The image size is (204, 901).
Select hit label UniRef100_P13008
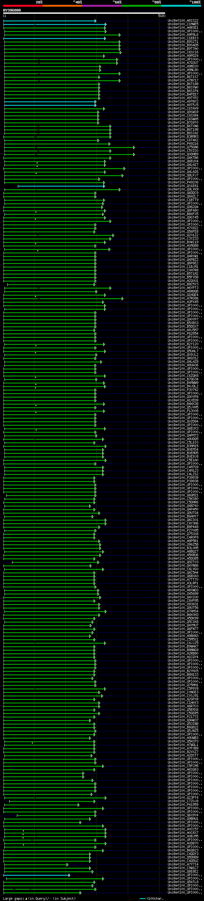point(183,411)
